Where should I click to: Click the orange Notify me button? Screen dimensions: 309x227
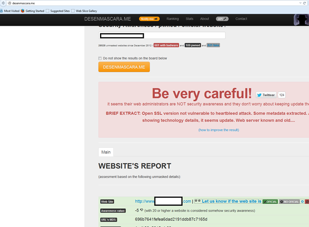[149, 19]
